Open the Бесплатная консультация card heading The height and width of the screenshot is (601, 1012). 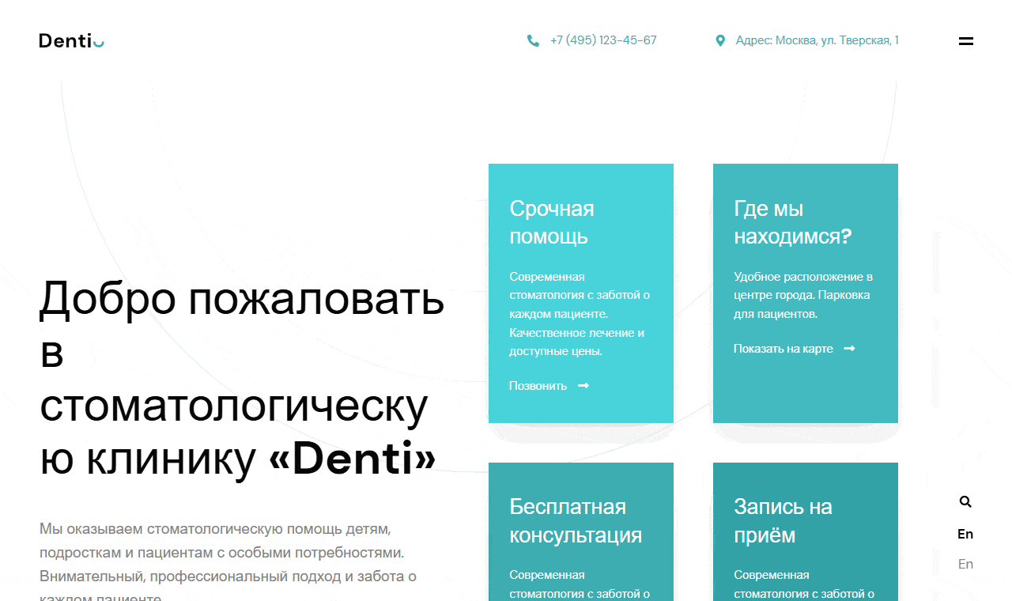pos(576,521)
